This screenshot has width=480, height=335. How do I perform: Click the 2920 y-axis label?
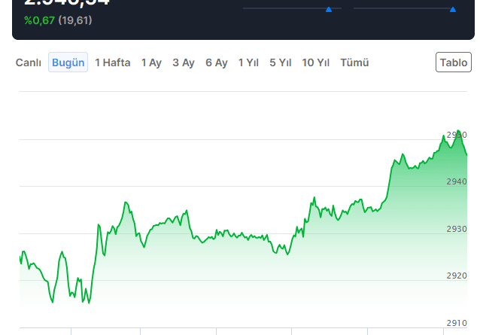[x=457, y=276]
